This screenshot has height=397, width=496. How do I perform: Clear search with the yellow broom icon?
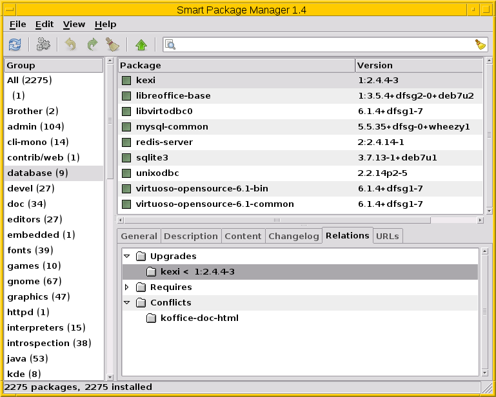pyautogui.click(x=481, y=44)
